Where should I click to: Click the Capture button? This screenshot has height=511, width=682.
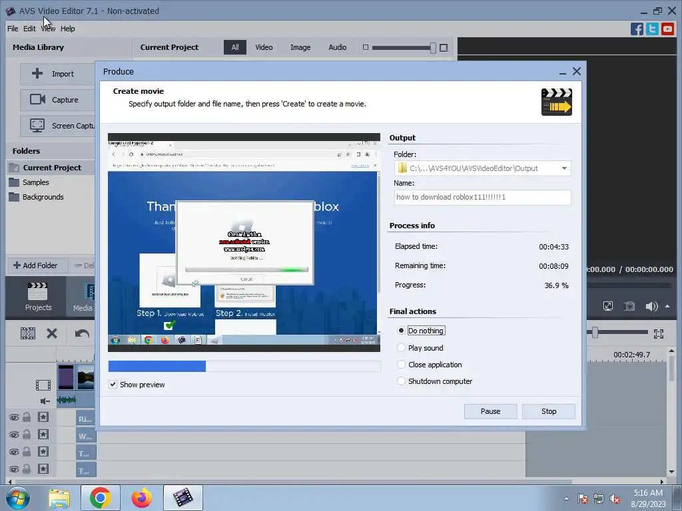pos(58,100)
